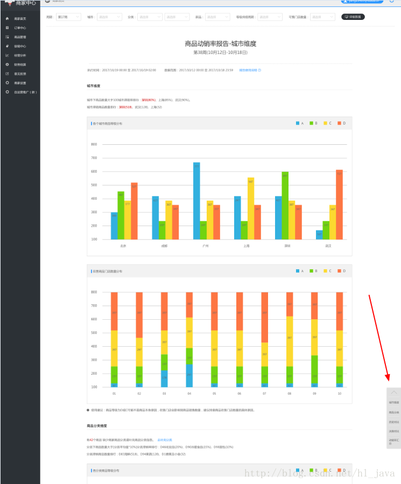Image resolution: width=401 pixels, height=484 pixels.
Task: Click the red 深圳(518) slow-selling text
Action: (x=125, y=107)
